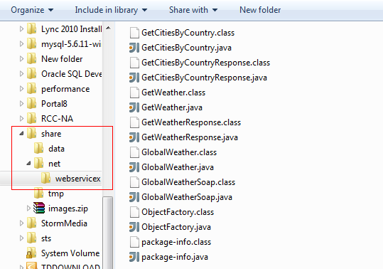Select the GetWeather.java file icon
The height and width of the screenshot is (269, 383).
[x=134, y=107]
